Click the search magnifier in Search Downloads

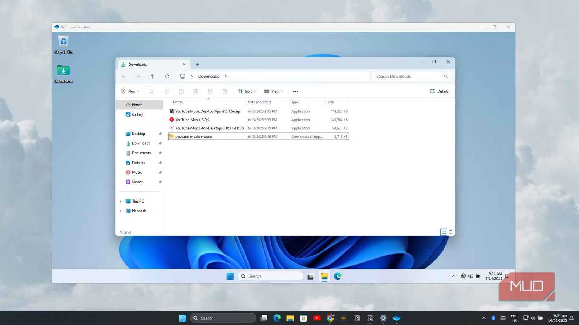pos(446,76)
